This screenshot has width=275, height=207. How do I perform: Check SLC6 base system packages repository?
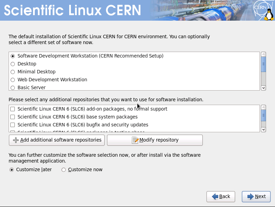pos(13,117)
